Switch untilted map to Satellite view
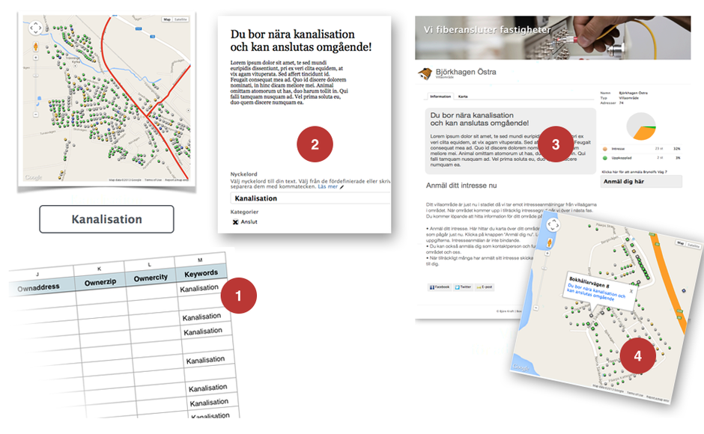This screenshot has width=704, height=434. click(181, 19)
